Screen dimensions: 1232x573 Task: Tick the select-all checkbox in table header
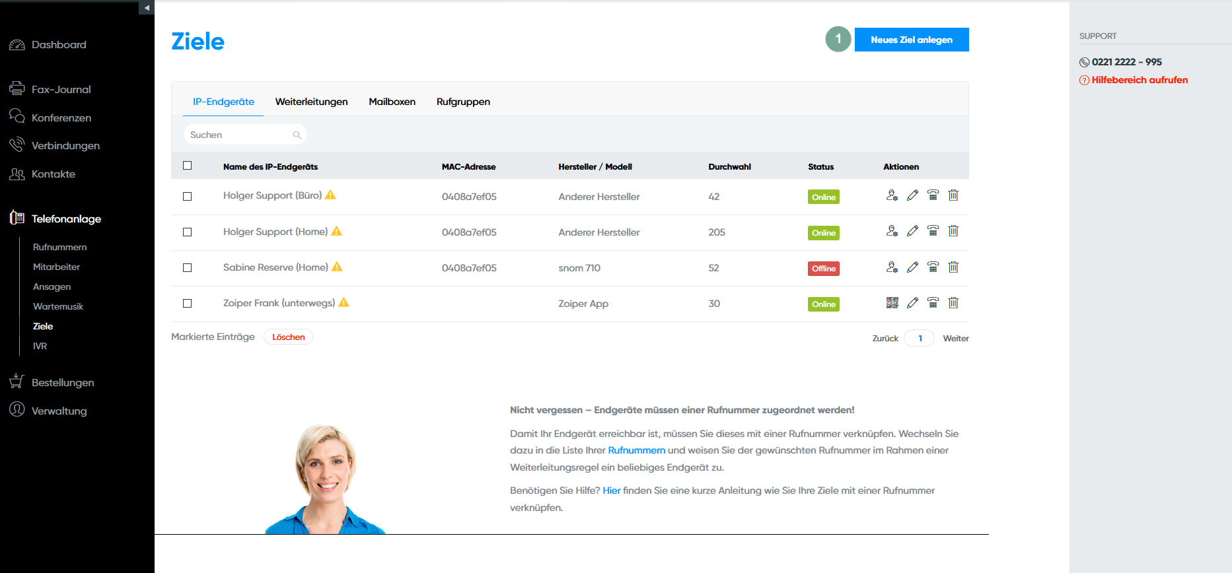pos(188,166)
